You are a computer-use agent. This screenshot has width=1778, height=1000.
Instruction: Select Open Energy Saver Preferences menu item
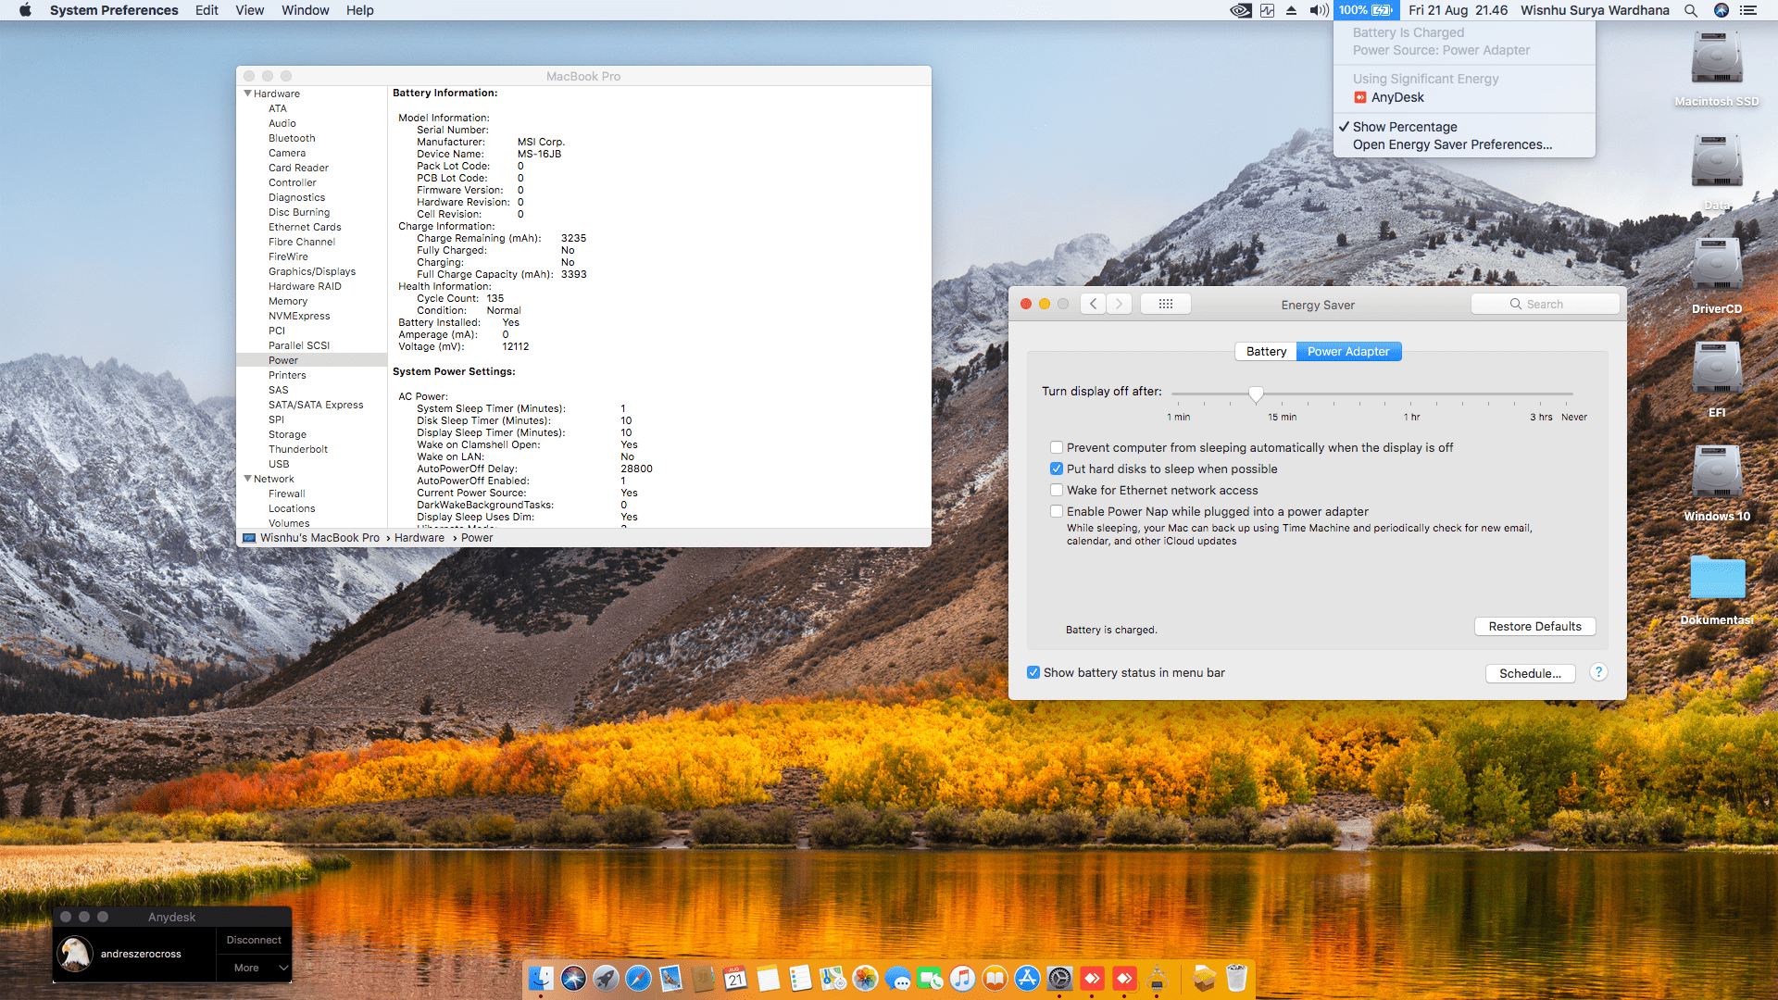[1452, 144]
